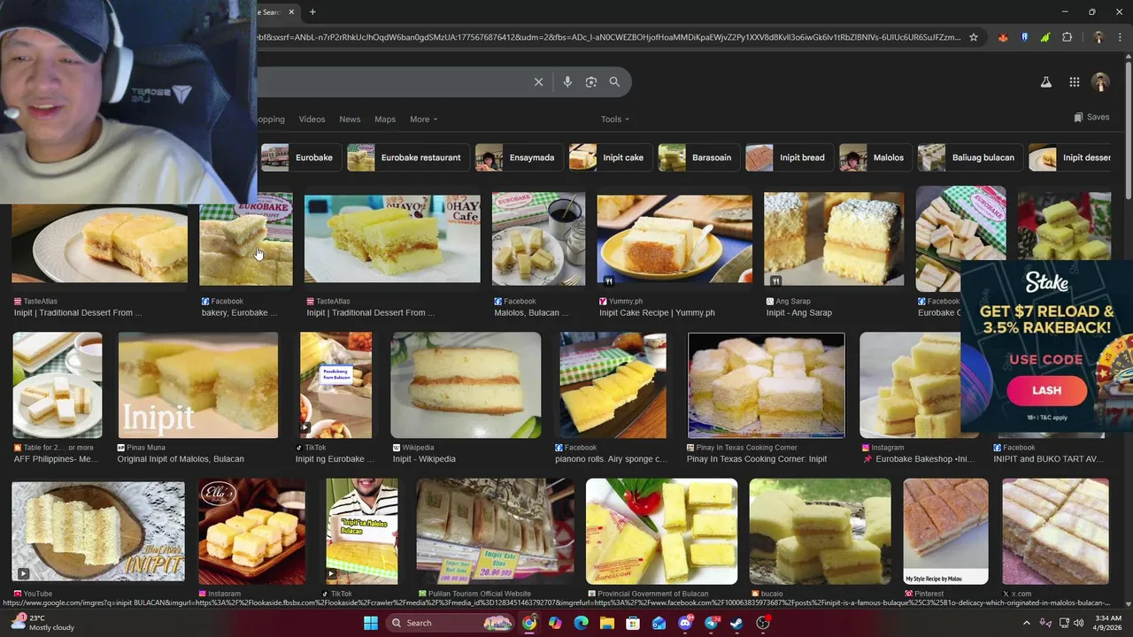This screenshot has width=1133, height=637.
Task: Click the Stake LASH promo code button
Action: click(x=1046, y=390)
